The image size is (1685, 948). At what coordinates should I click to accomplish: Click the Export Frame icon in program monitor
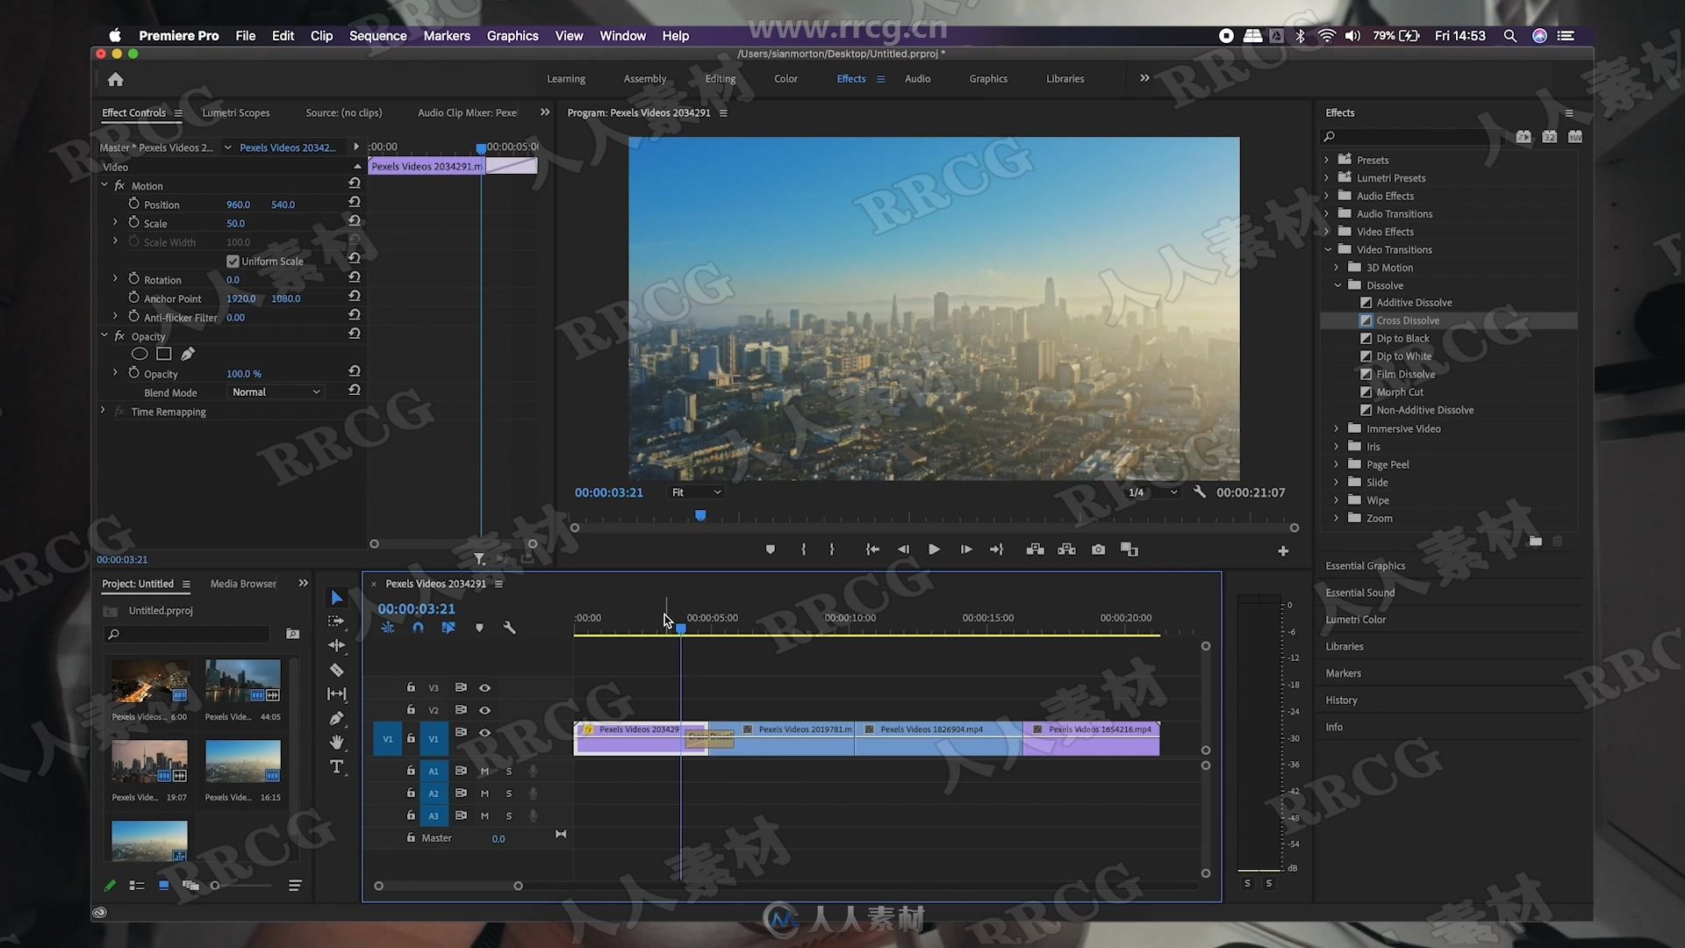pyautogui.click(x=1098, y=549)
